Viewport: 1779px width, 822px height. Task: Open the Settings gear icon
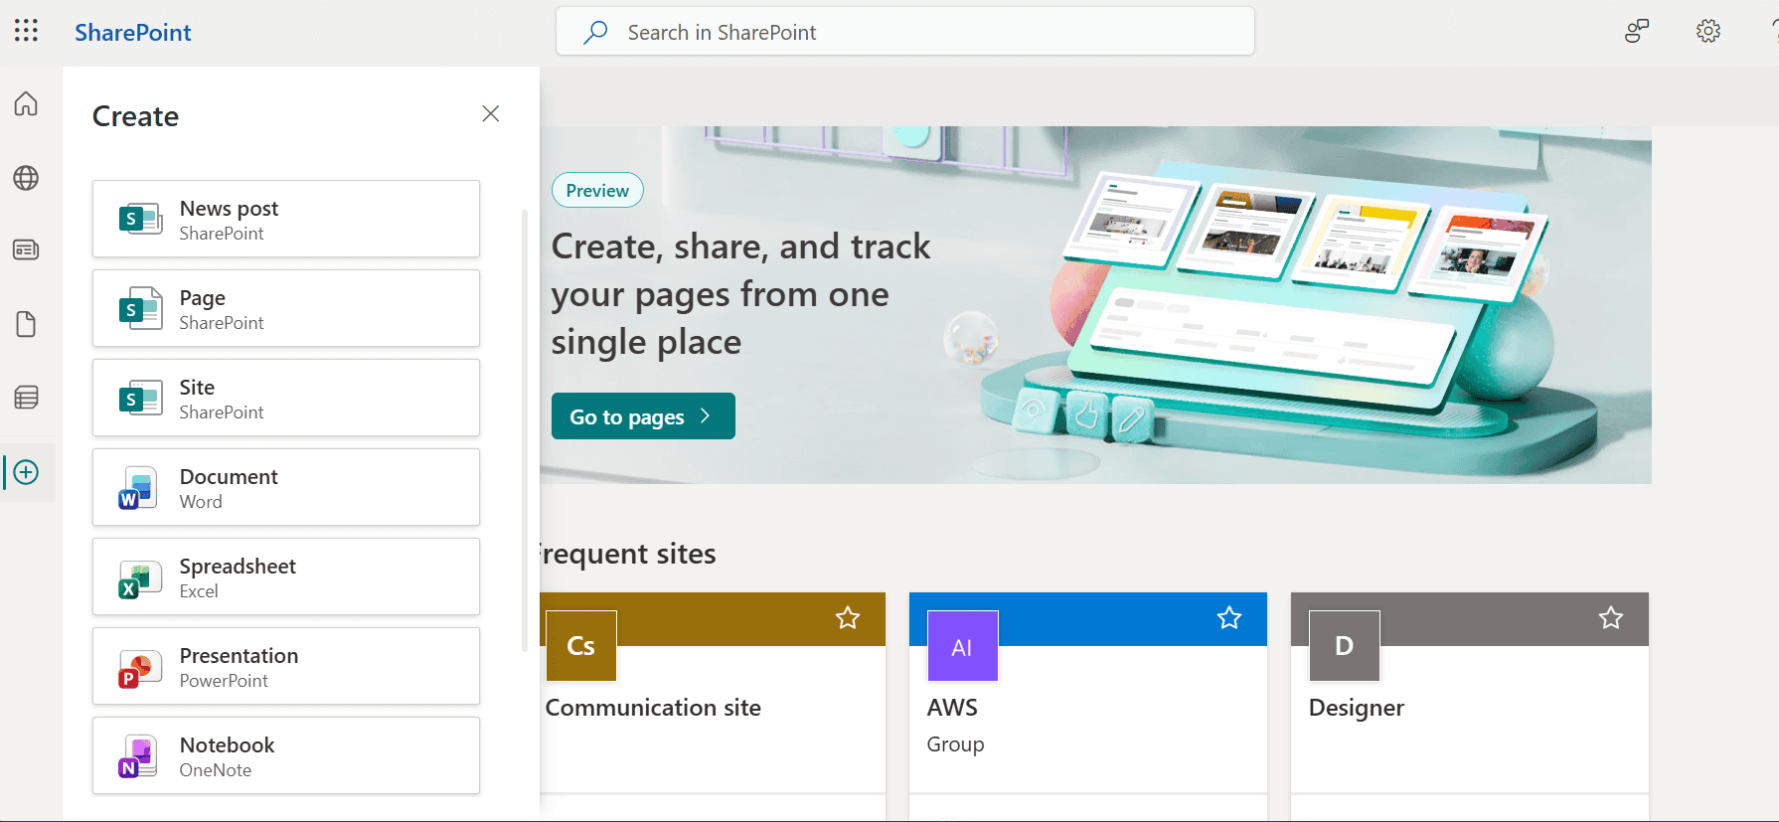1707,32
